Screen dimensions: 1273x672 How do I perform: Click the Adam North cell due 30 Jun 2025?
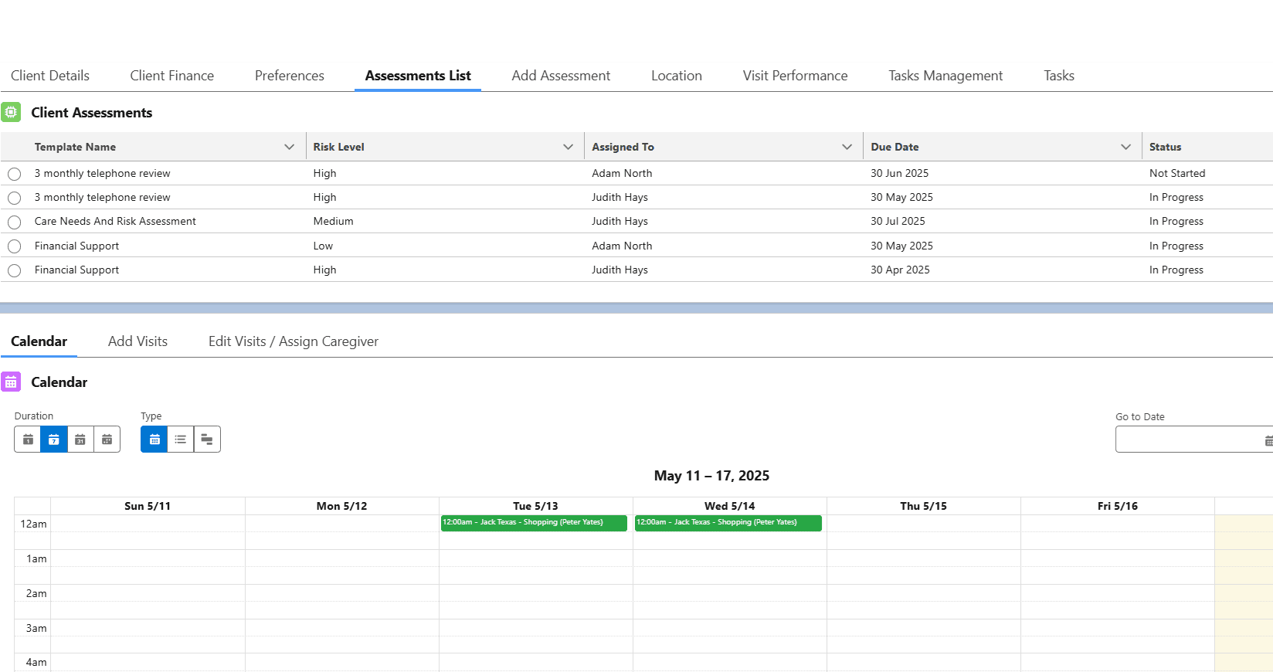click(x=622, y=173)
